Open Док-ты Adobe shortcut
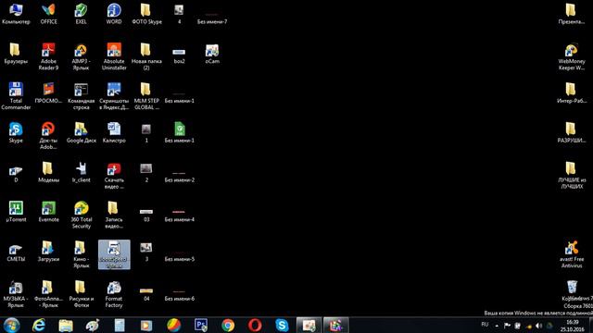This screenshot has height=333, width=593. click(49, 136)
